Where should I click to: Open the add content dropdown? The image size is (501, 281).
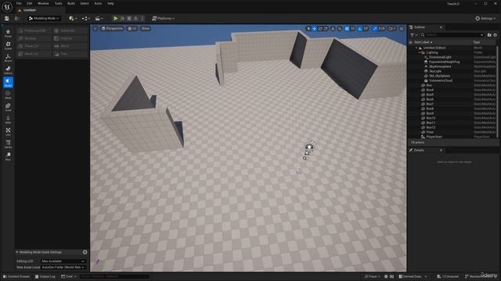pos(73,19)
